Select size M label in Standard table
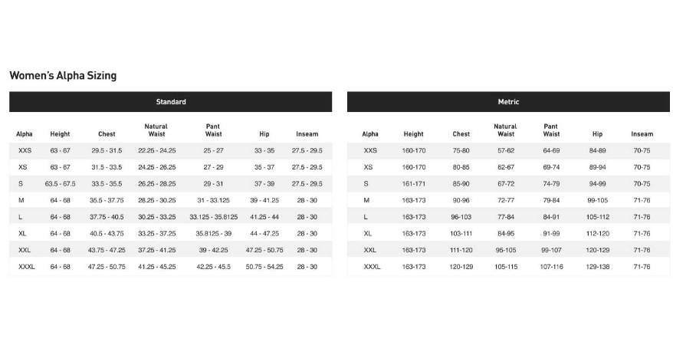Viewport: 673px width, 345px height. (x=21, y=201)
